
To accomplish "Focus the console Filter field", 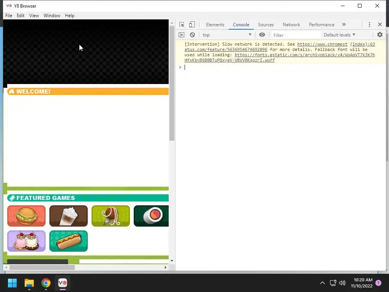I will click(296, 35).
